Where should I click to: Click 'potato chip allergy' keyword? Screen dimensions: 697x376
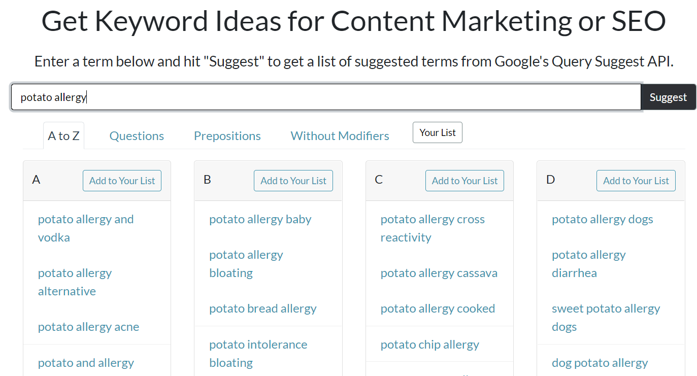[429, 345]
